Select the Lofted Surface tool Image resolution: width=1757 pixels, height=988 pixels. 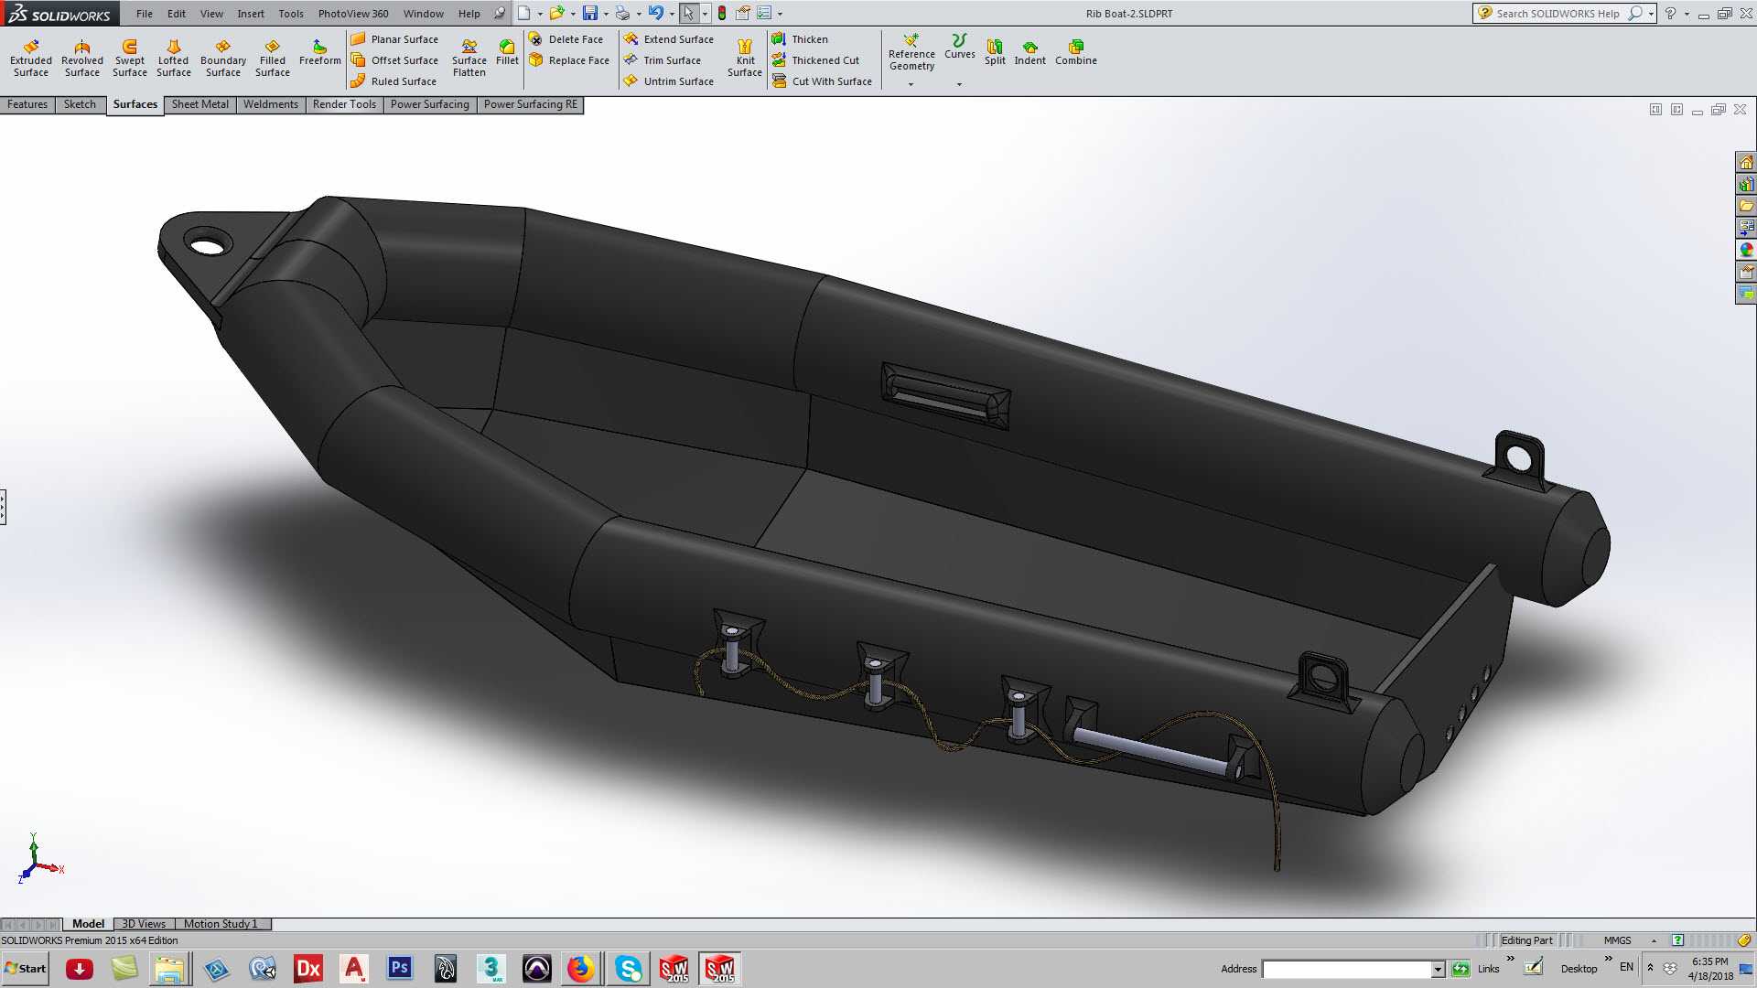(x=173, y=58)
